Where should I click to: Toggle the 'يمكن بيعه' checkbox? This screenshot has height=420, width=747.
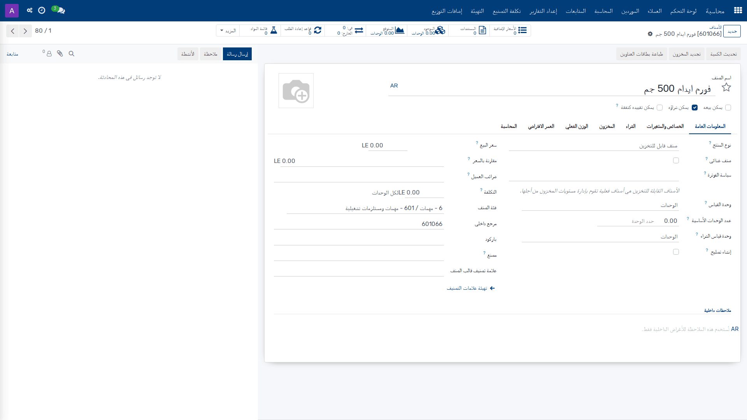tap(728, 108)
